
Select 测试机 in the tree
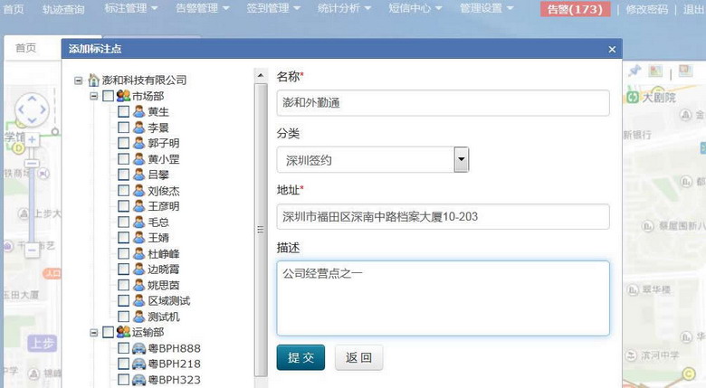[164, 317]
